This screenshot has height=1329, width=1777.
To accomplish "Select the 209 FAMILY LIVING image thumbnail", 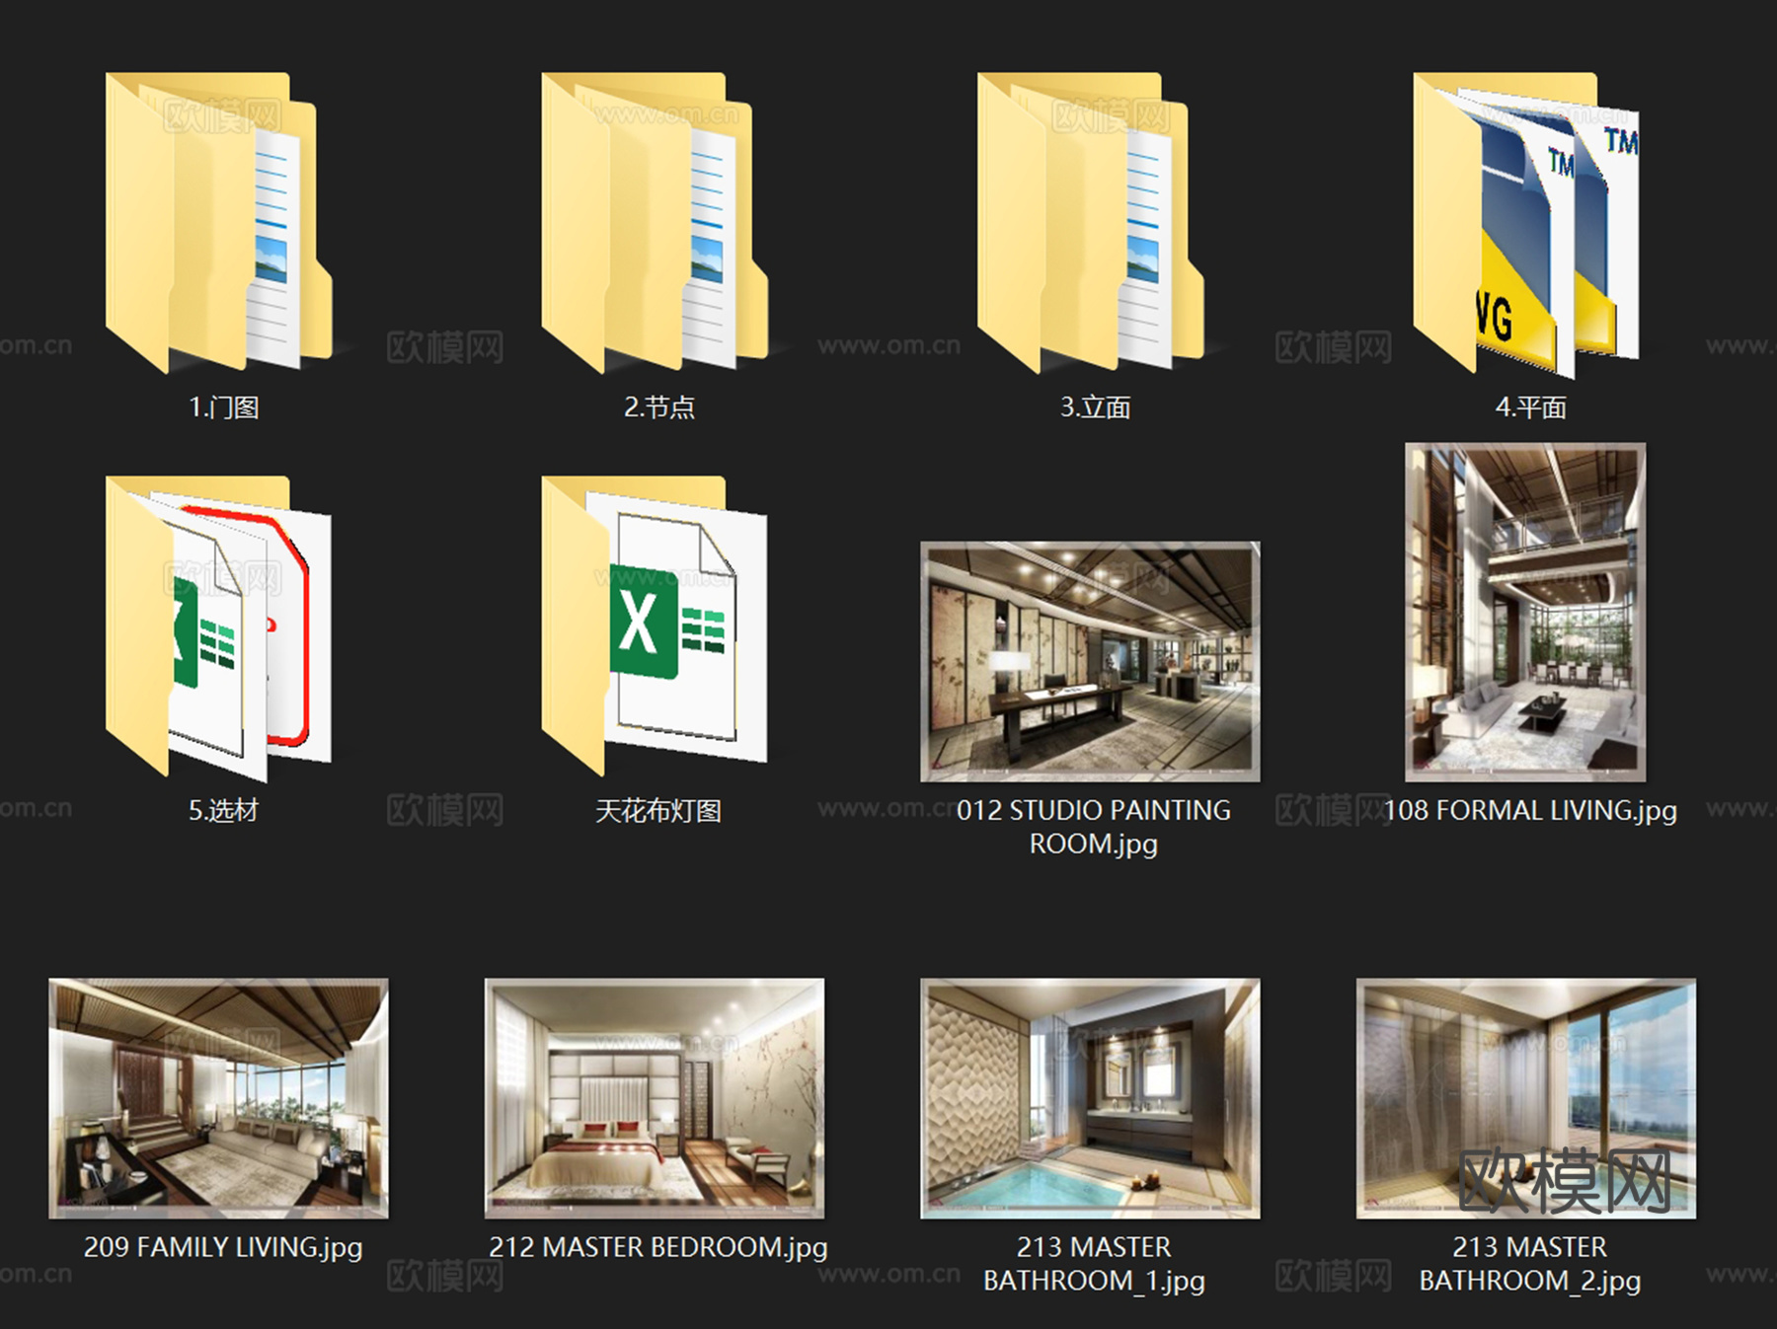I will (x=219, y=1098).
